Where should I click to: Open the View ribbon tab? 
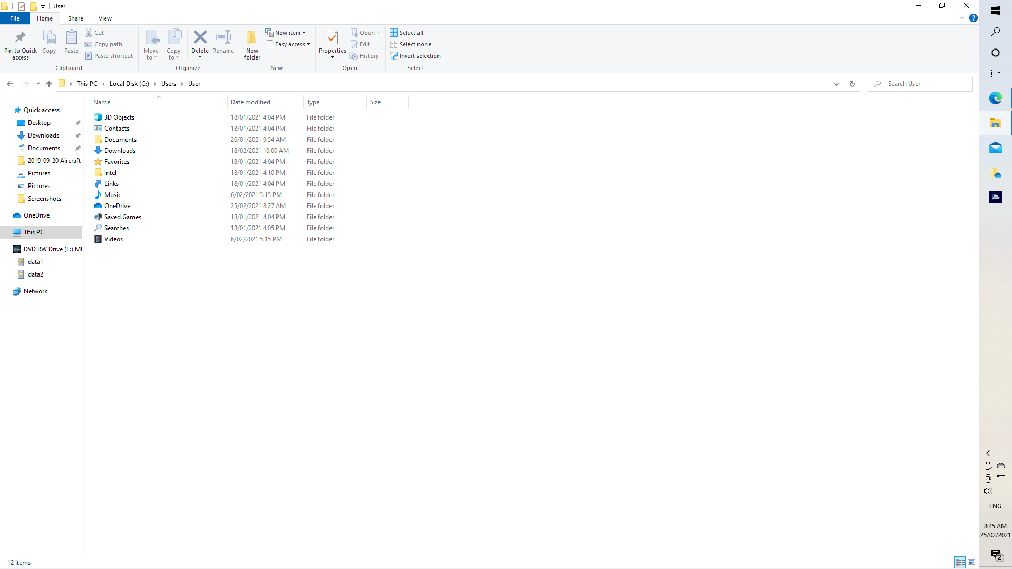click(105, 18)
